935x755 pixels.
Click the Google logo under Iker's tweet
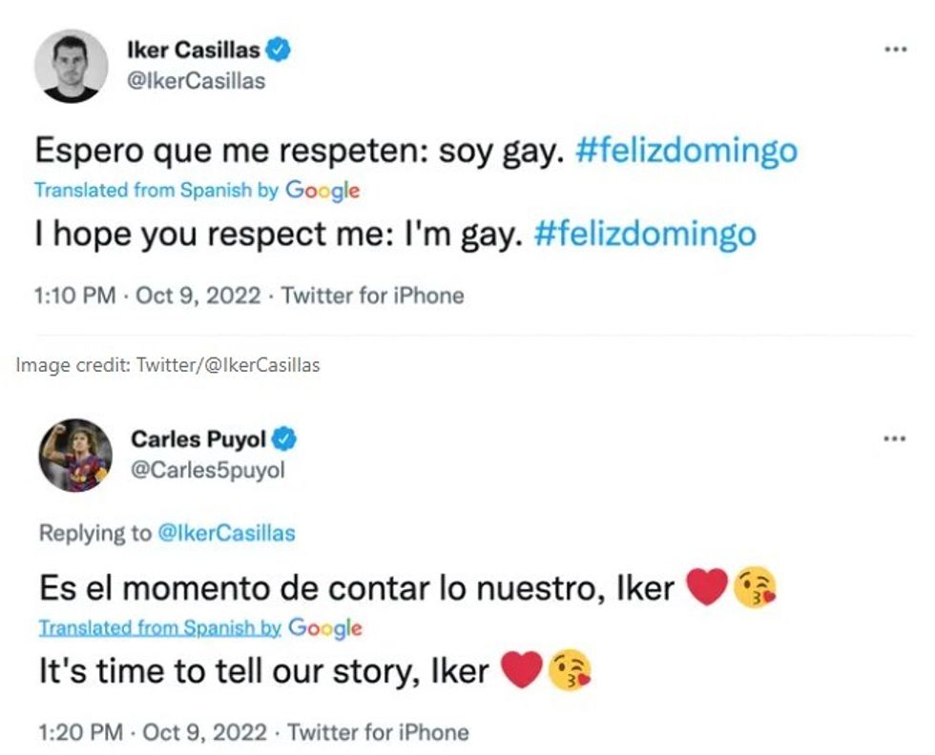(x=325, y=191)
